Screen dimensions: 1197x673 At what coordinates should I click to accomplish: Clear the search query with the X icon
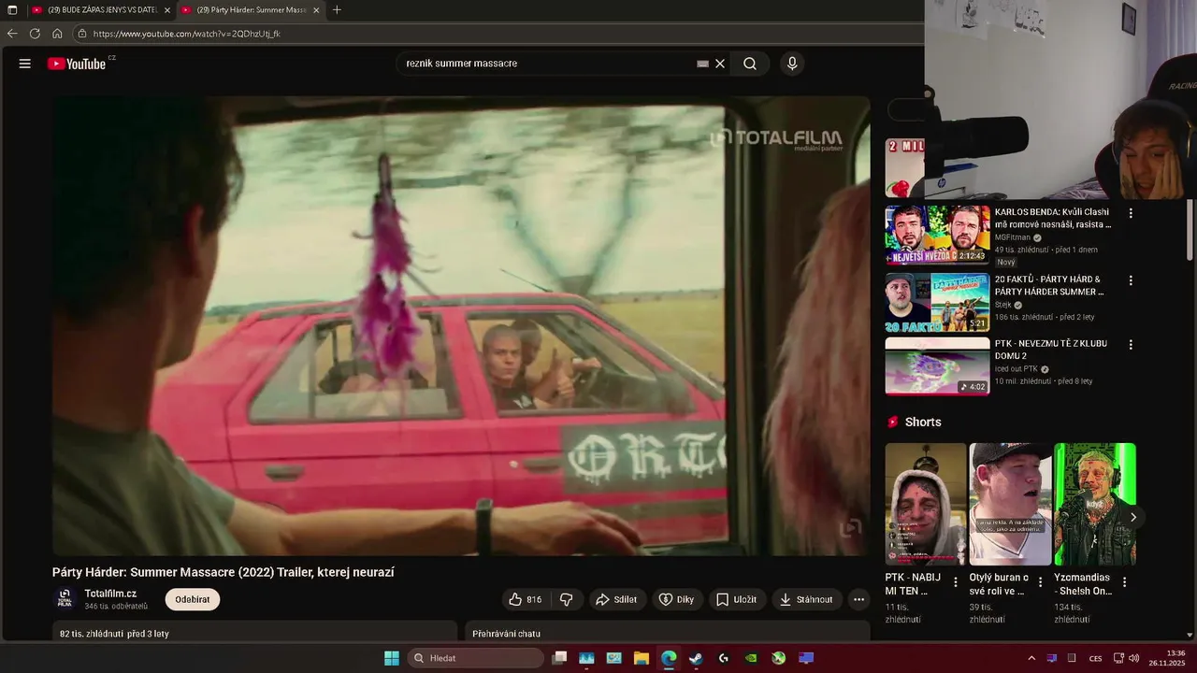pyautogui.click(x=720, y=64)
